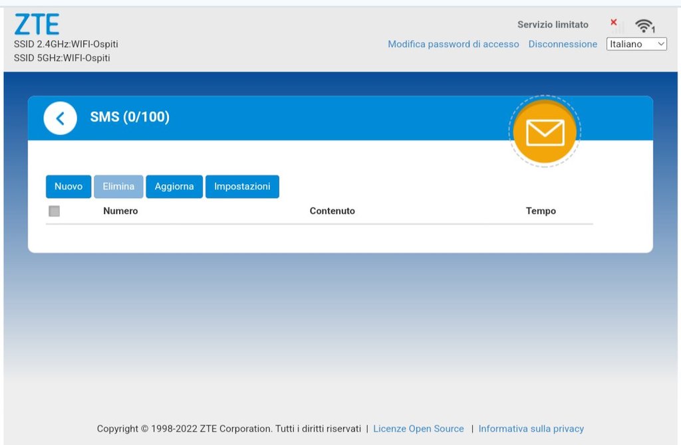Click the mobile signal icon with red X
This screenshot has width=681, height=445.
pyautogui.click(x=616, y=26)
